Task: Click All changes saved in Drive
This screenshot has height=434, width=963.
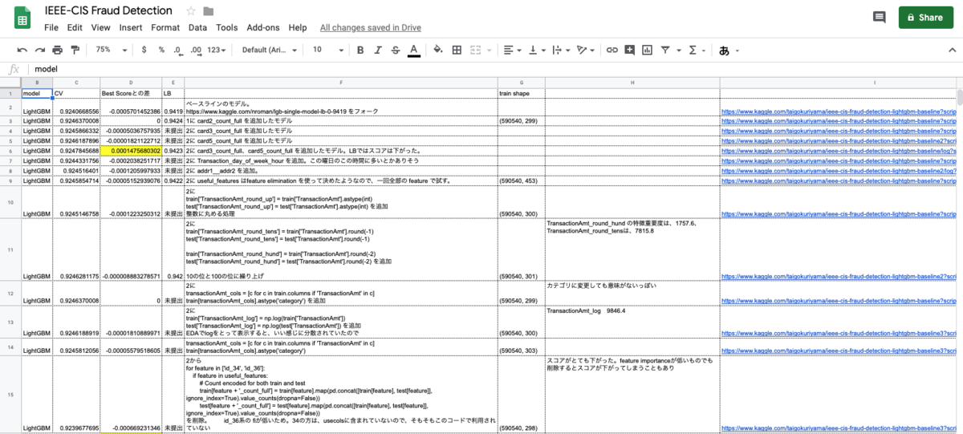Action: click(372, 27)
